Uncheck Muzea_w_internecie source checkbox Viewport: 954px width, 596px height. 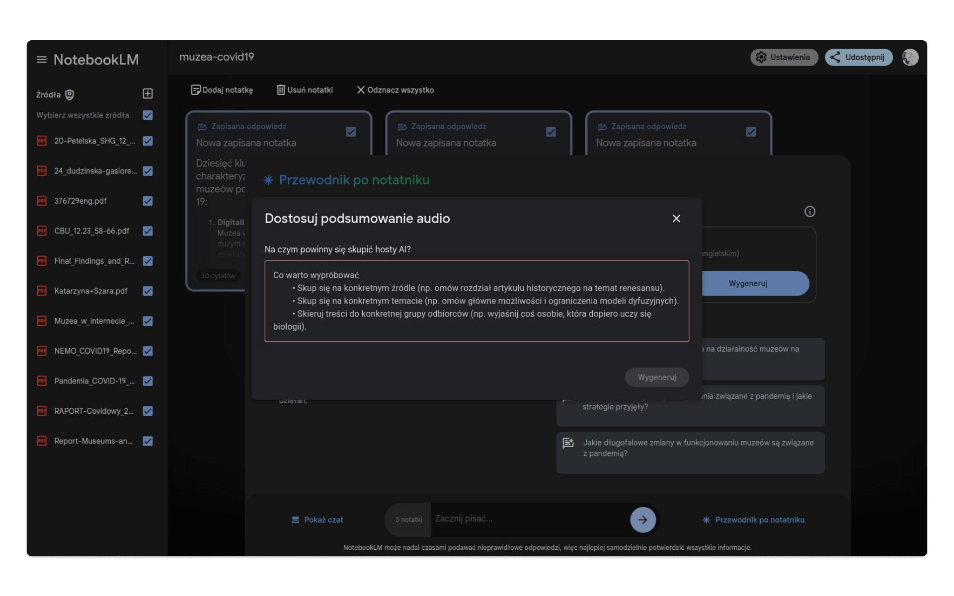pyautogui.click(x=148, y=321)
